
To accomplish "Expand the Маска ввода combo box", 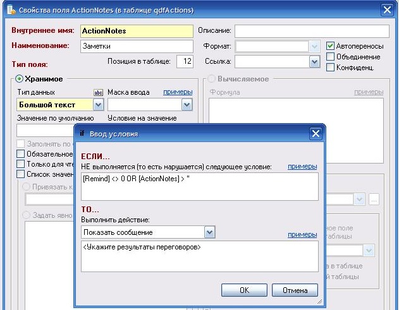I will pyautogui.click(x=187, y=105).
